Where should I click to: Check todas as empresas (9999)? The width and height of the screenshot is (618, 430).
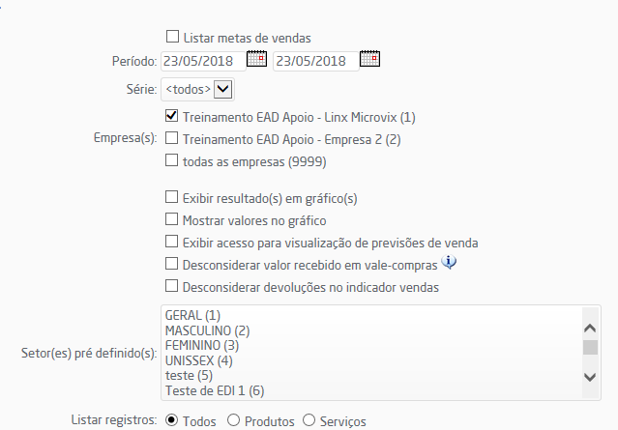coord(171,160)
